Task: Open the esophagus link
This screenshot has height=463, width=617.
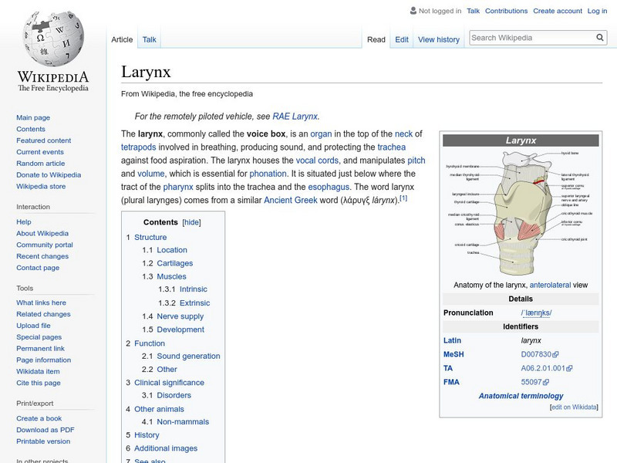Action: pyautogui.click(x=329, y=187)
